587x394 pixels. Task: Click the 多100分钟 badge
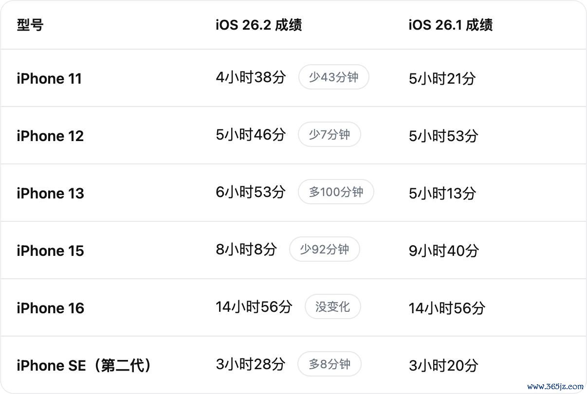click(x=336, y=192)
